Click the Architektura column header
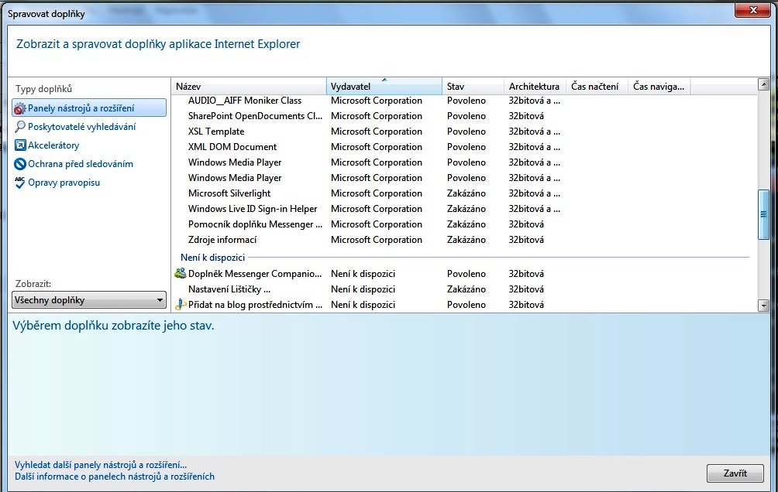Viewport: 778px width, 492px height. coord(534,87)
